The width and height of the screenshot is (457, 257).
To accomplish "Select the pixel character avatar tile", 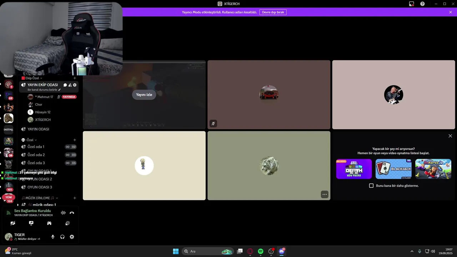I will [x=144, y=166].
